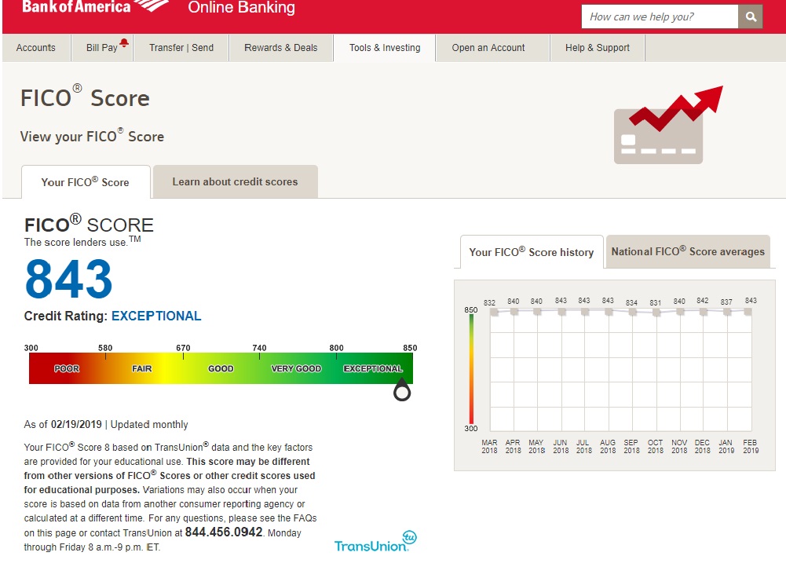Switch to National FICO Score averages tab

(688, 251)
